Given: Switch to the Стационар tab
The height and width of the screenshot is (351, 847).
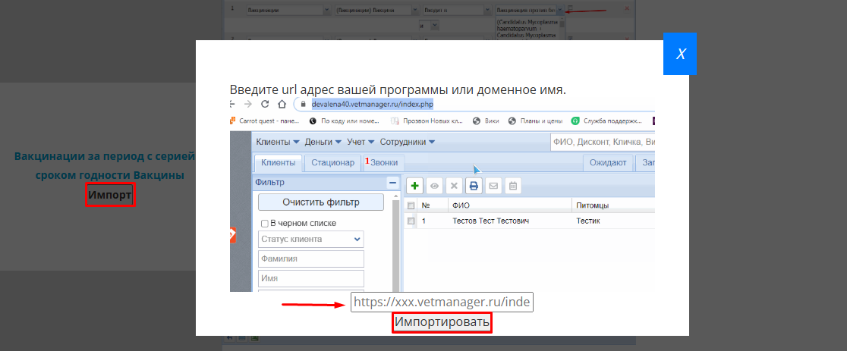Looking at the screenshot, I should pos(332,162).
